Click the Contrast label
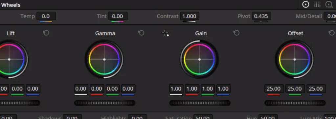This screenshot has height=119, width=336. click(168, 16)
